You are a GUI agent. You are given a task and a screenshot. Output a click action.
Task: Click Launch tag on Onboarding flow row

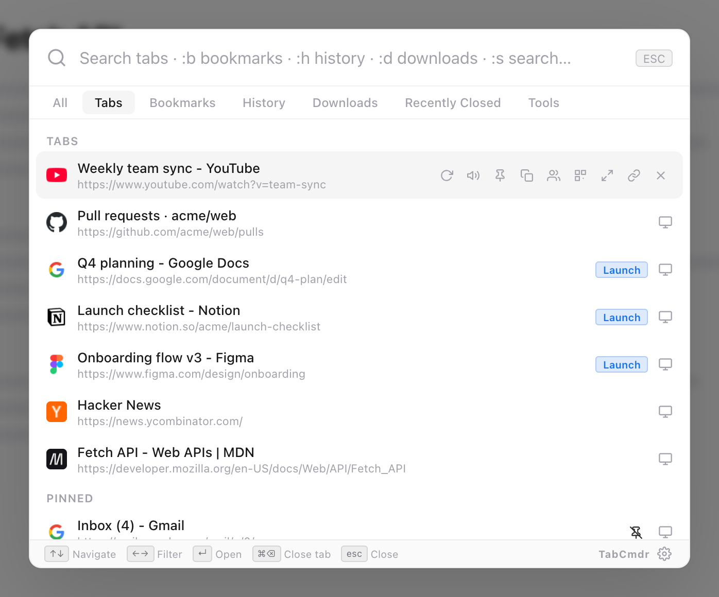click(622, 364)
